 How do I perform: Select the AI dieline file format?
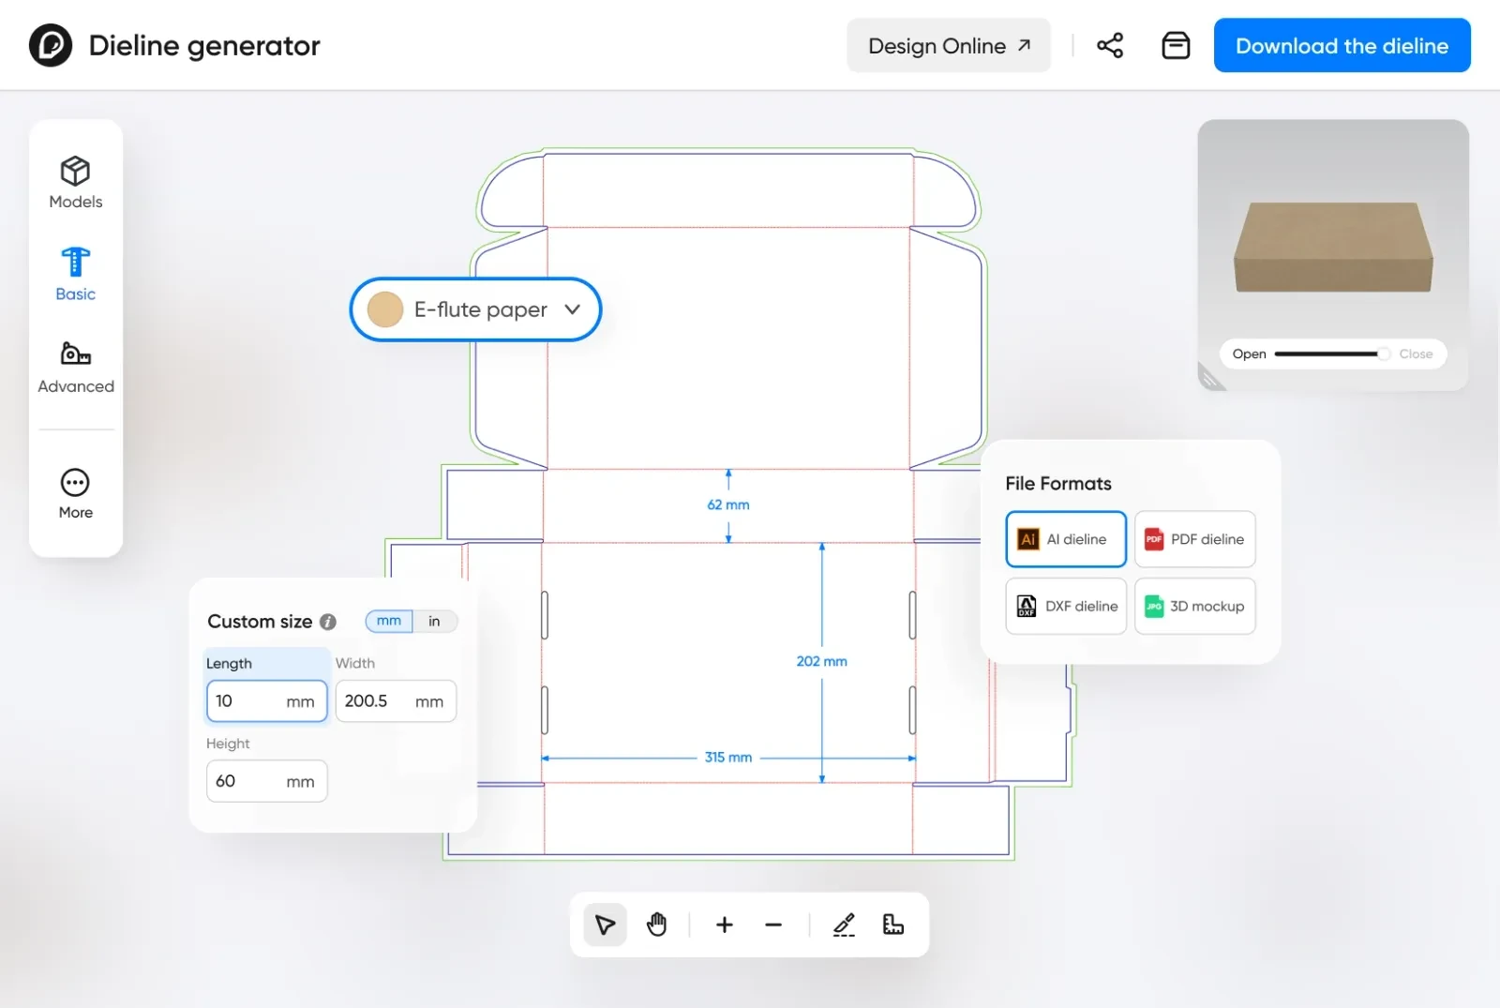click(x=1065, y=539)
